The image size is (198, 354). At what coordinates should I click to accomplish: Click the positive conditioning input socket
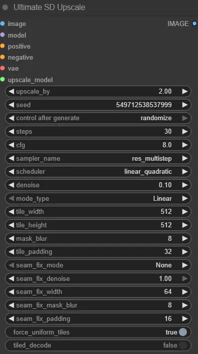point(2,46)
